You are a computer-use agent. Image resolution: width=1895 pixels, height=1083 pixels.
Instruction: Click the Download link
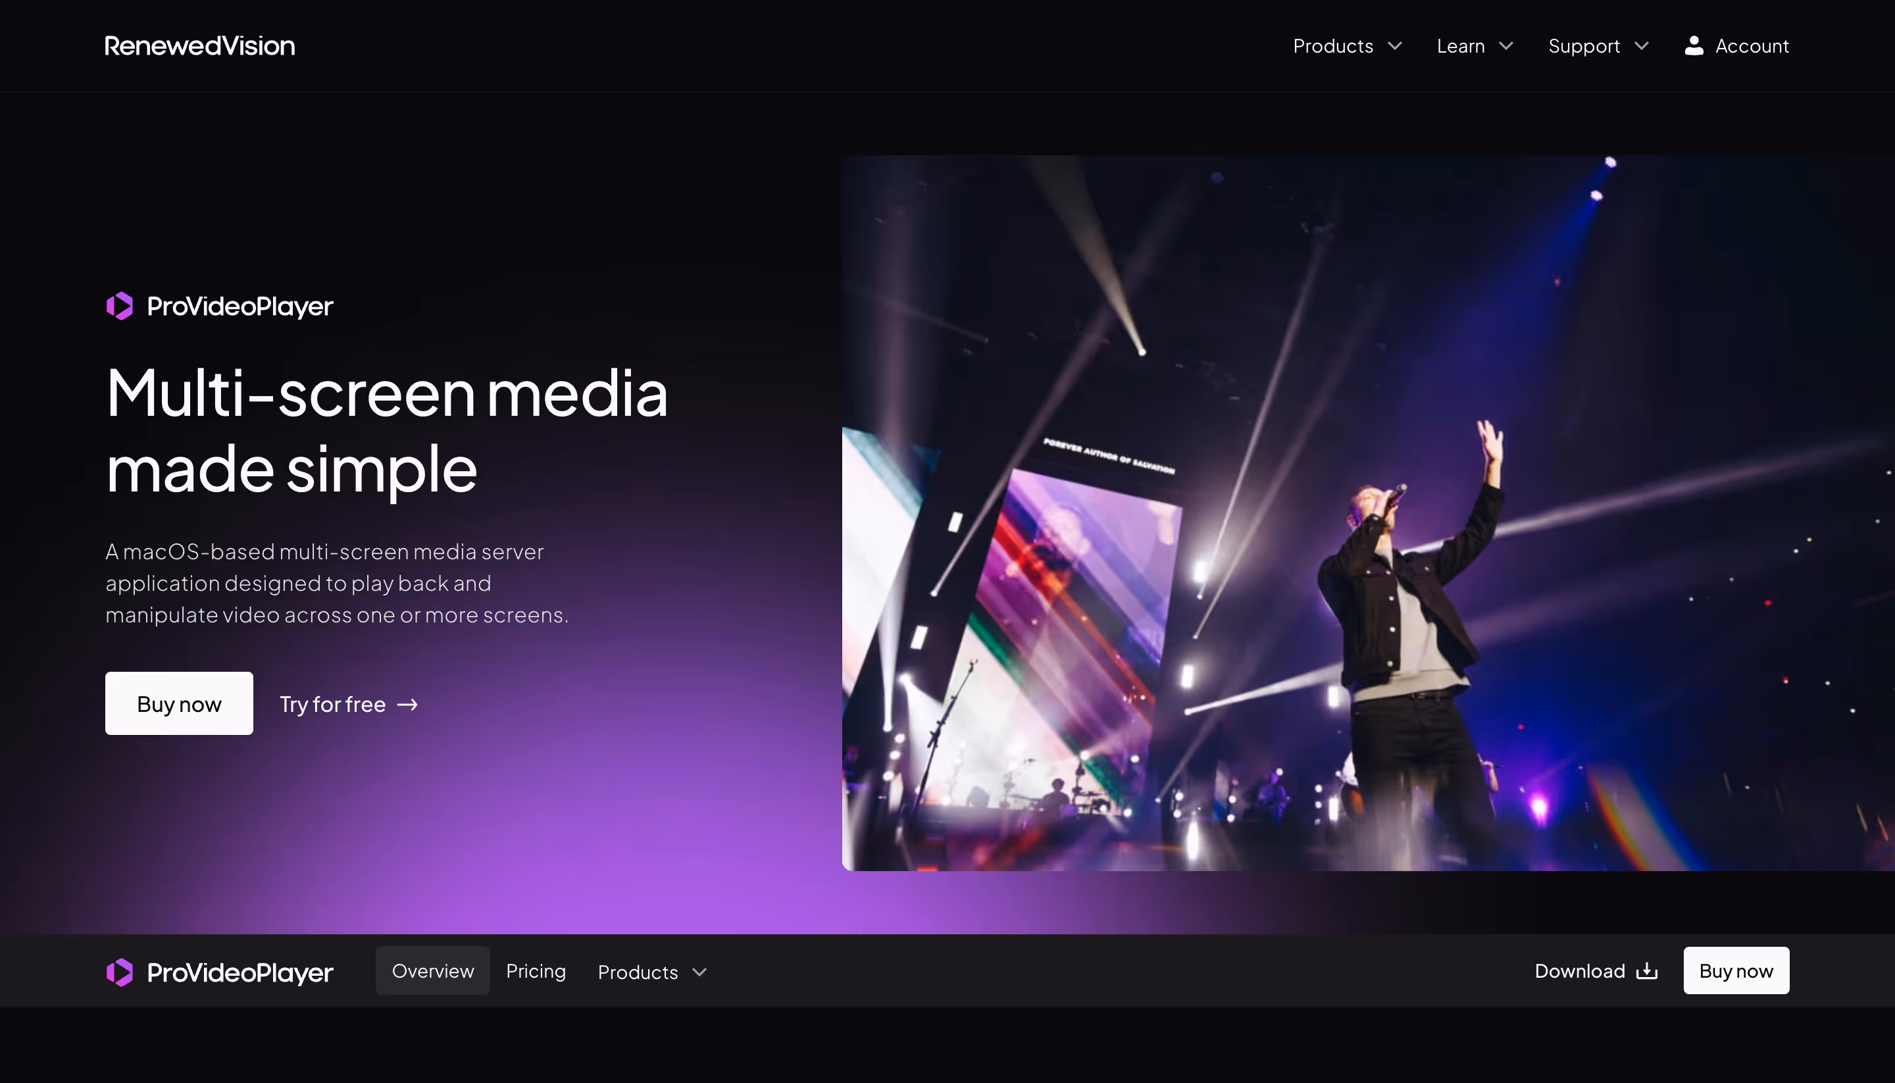coord(1579,970)
